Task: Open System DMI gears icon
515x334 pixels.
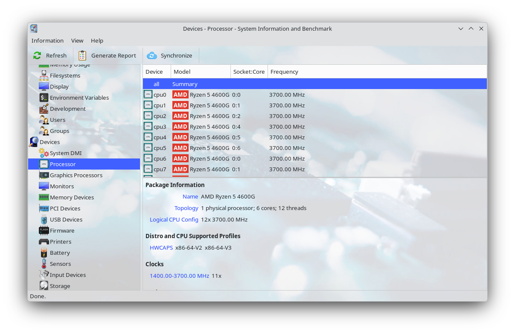Action: 44,153
